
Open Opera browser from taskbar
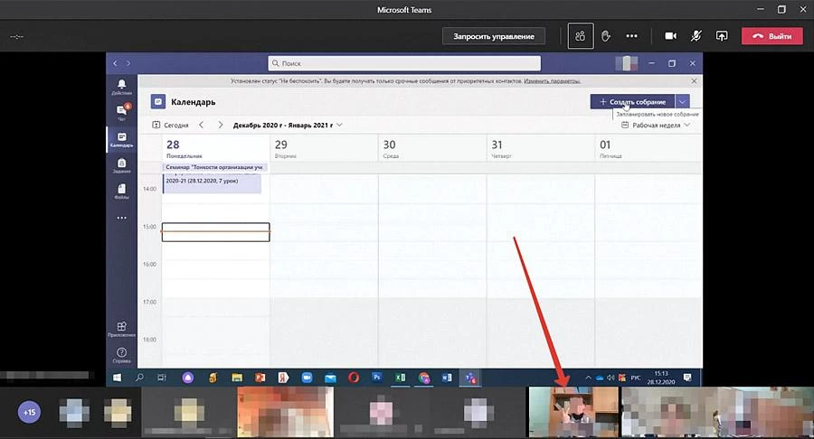[x=354, y=378]
